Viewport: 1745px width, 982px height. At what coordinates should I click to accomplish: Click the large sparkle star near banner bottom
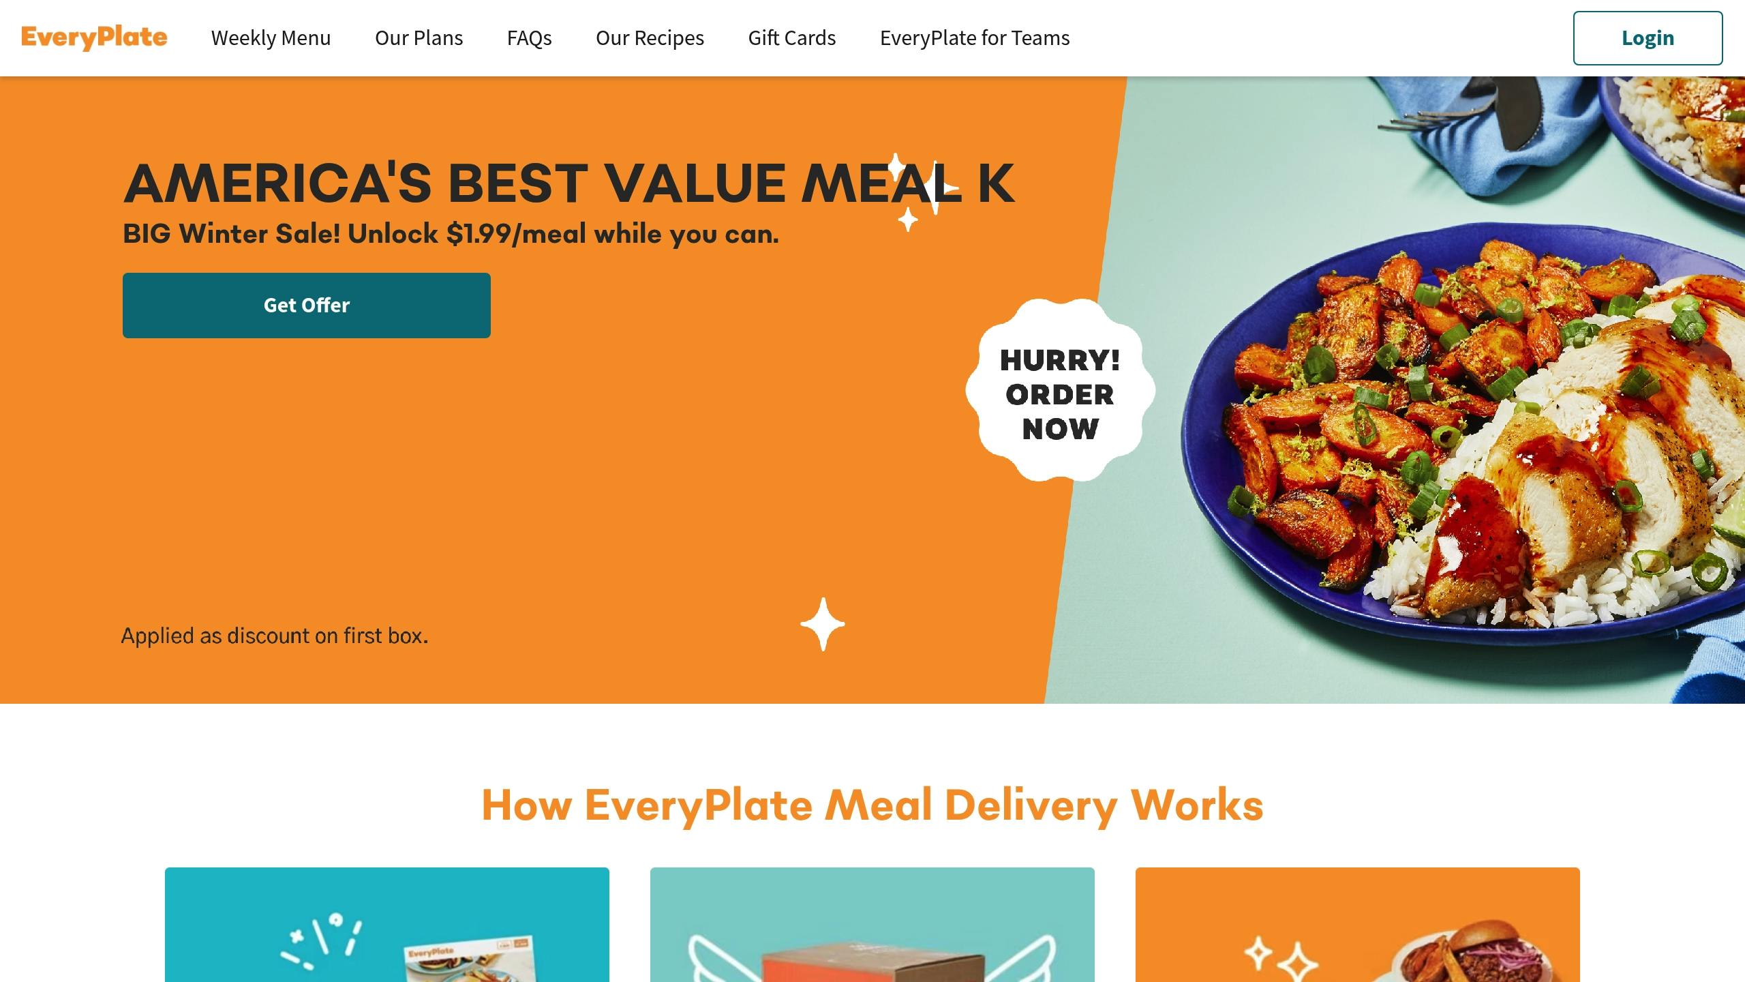(x=823, y=624)
